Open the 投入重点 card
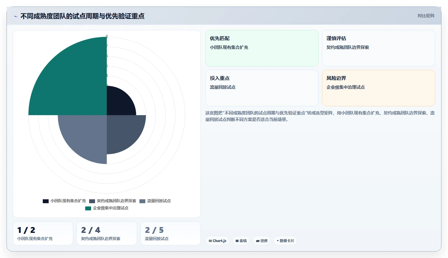Image resolution: width=448 pixels, height=258 pixels. 262,88
